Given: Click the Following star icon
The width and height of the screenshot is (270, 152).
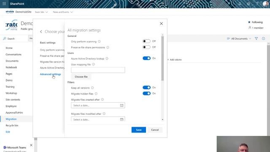Looking at the screenshot, I should coord(249,22).
